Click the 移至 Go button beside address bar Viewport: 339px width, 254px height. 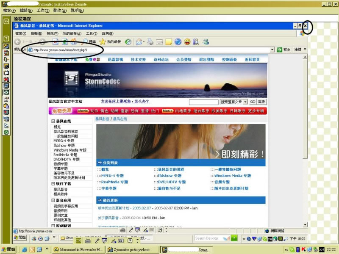(283, 50)
